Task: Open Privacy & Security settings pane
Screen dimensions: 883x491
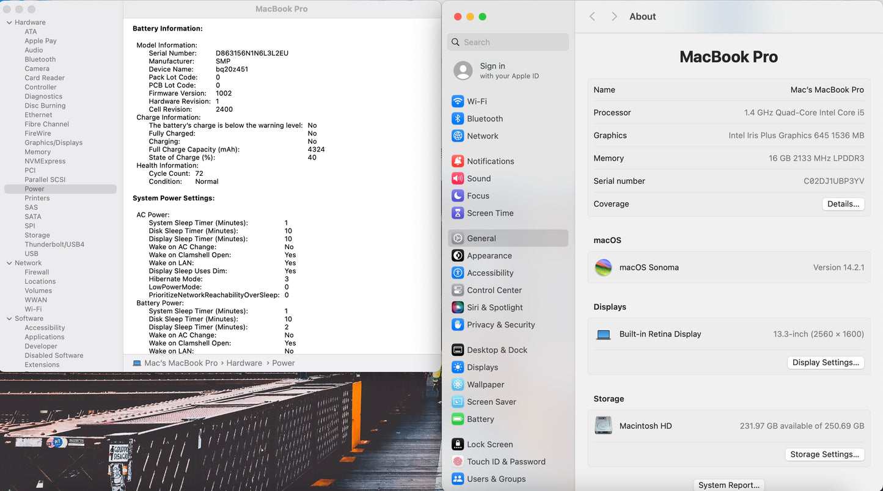Action: click(x=500, y=325)
